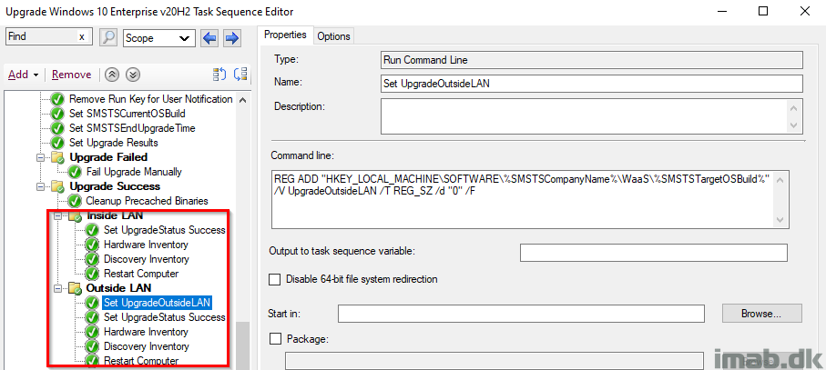Go to previous find result arrow

point(210,38)
